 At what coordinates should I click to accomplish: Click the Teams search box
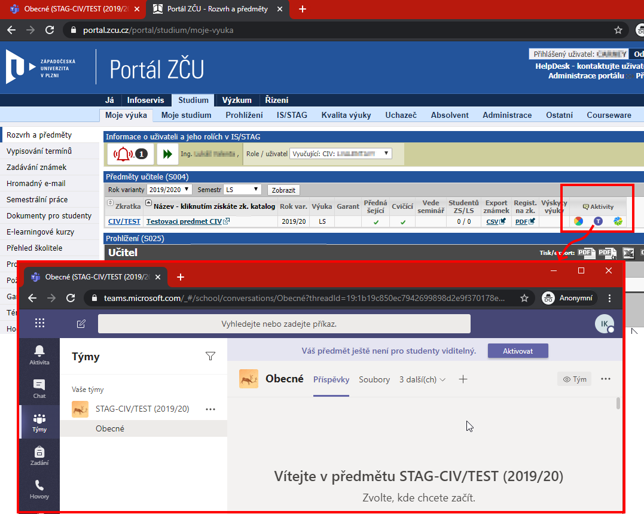pos(284,324)
